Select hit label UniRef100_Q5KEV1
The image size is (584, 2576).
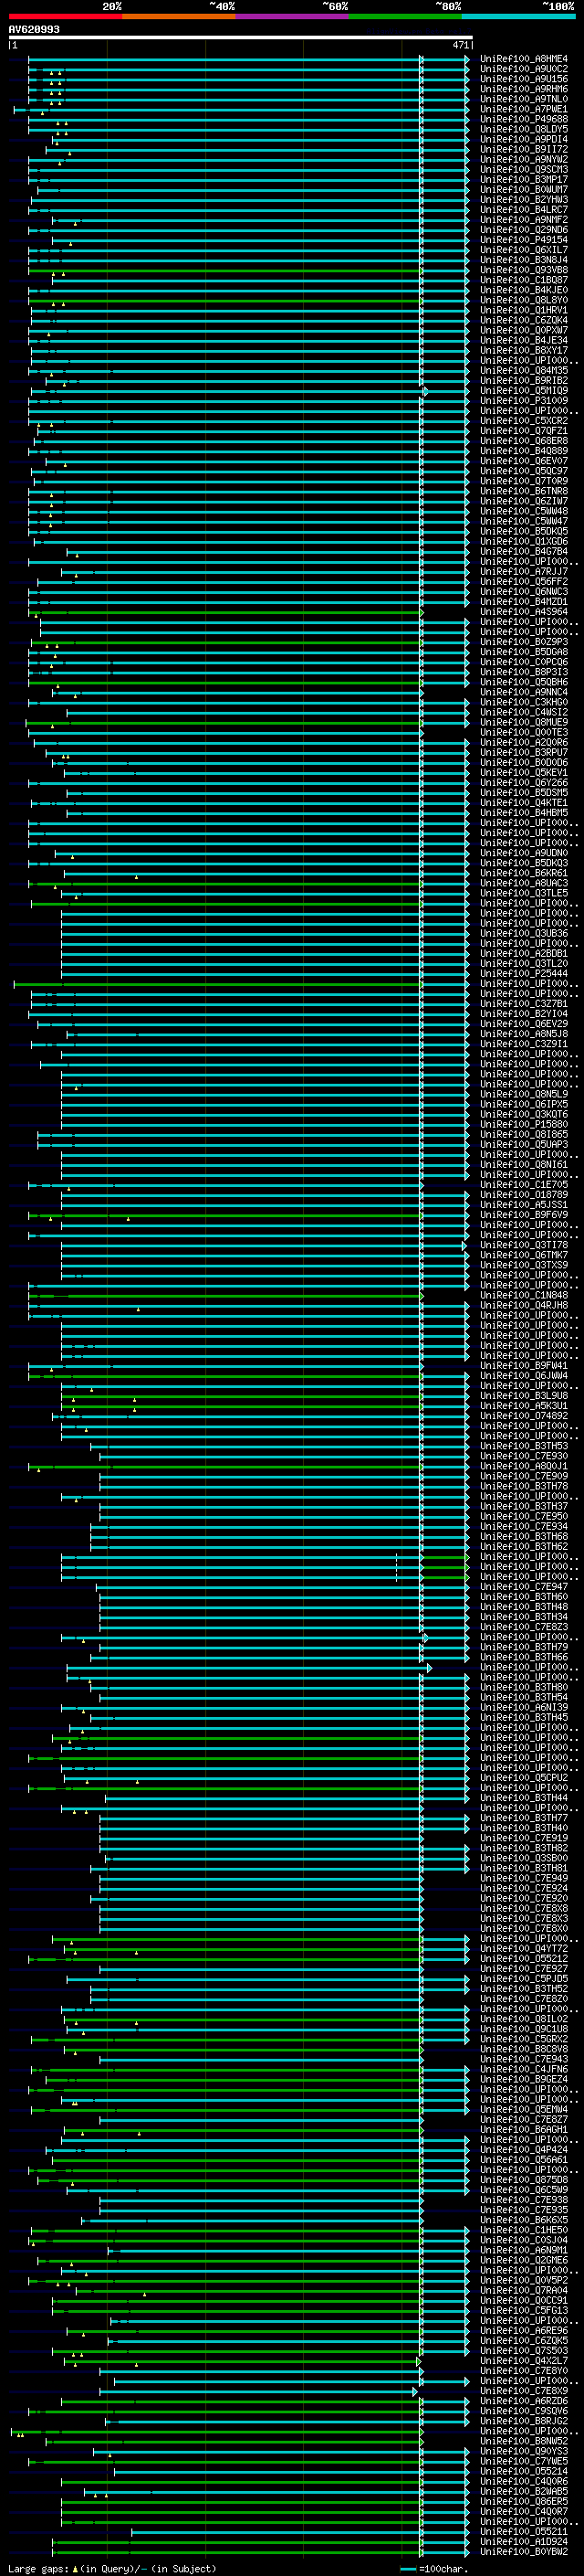pos(523,773)
